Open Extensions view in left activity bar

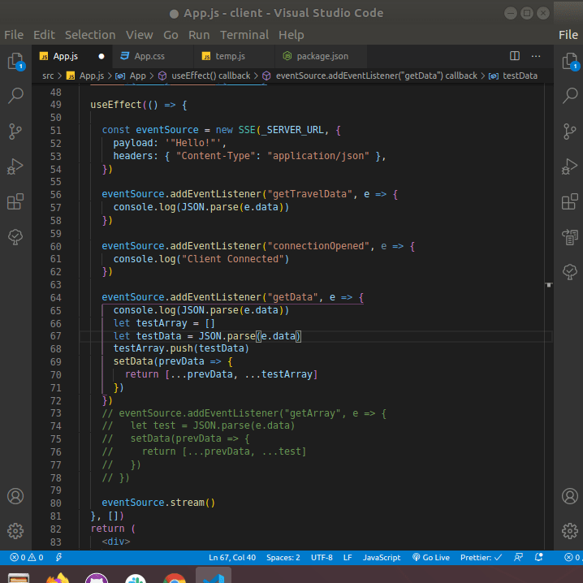point(15,201)
